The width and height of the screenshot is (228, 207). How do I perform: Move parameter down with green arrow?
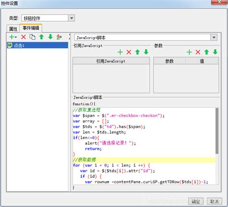[215, 52]
